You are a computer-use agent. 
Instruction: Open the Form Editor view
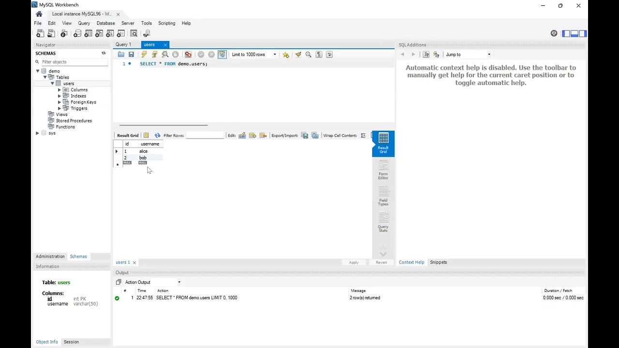tap(383, 171)
